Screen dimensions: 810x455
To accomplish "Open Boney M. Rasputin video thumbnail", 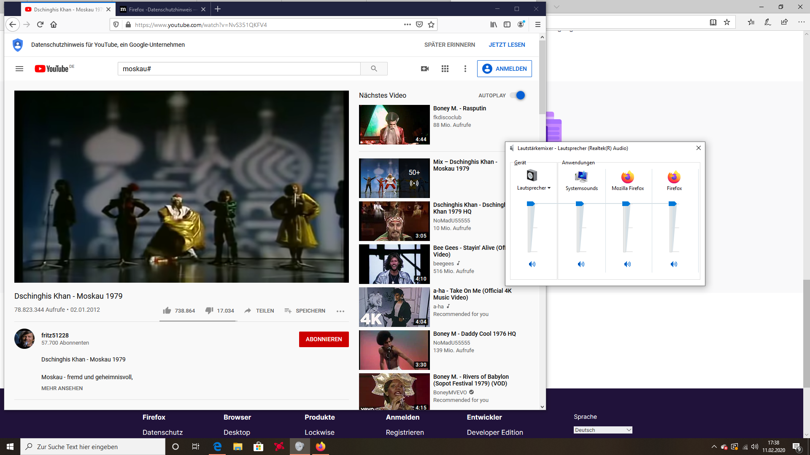I will click(394, 125).
